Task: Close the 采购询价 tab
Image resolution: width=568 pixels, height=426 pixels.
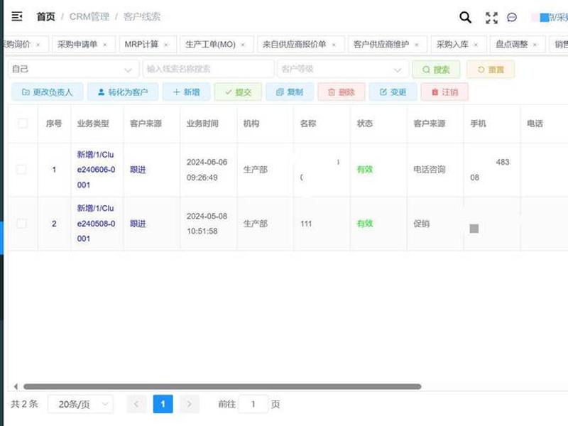Action: click(x=38, y=45)
